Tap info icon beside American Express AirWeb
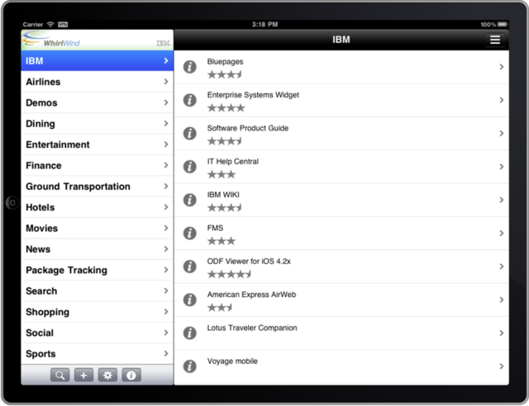The height and width of the screenshot is (406, 529). click(189, 300)
